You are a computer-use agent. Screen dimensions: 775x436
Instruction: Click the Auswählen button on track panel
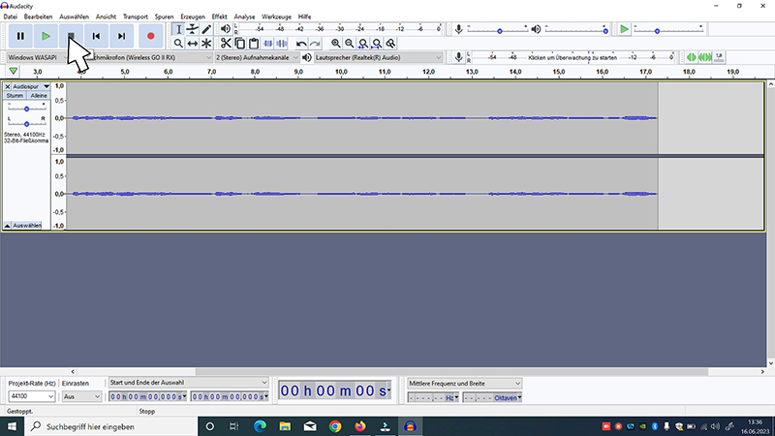(x=27, y=226)
